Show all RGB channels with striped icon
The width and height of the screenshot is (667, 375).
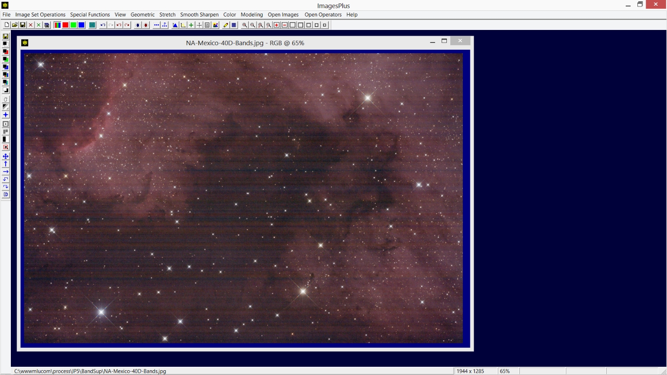(x=57, y=25)
